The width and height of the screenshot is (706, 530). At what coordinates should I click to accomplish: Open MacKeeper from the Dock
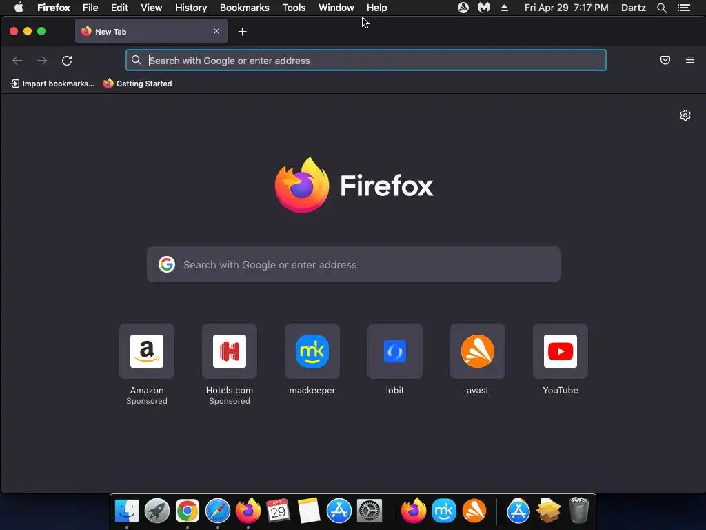click(444, 511)
